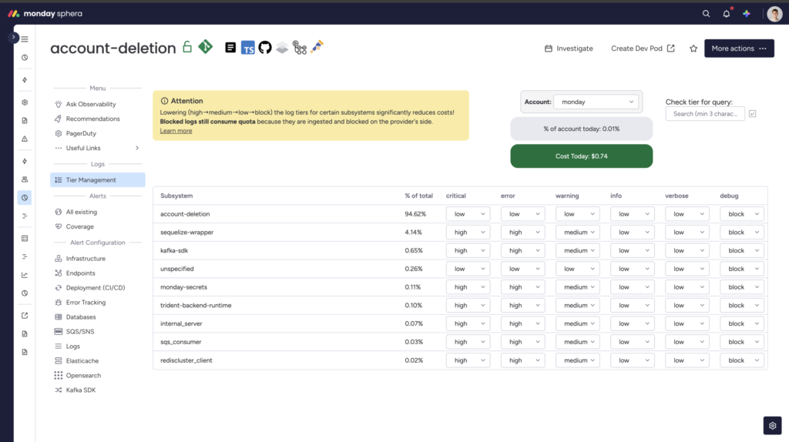The width and height of the screenshot is (789, 442).
Task: Open the black document icon in header
Action: click(230, 48)
